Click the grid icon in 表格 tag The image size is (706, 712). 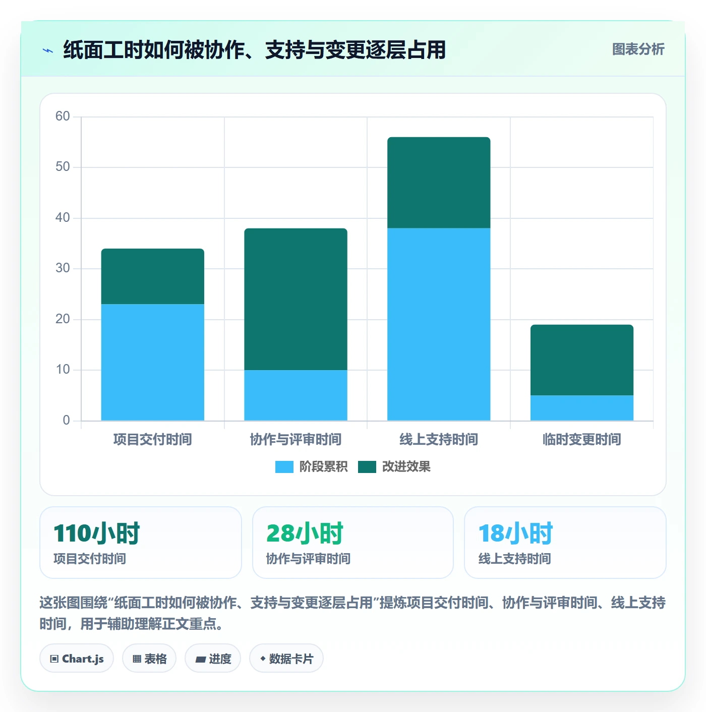(137, 659)
